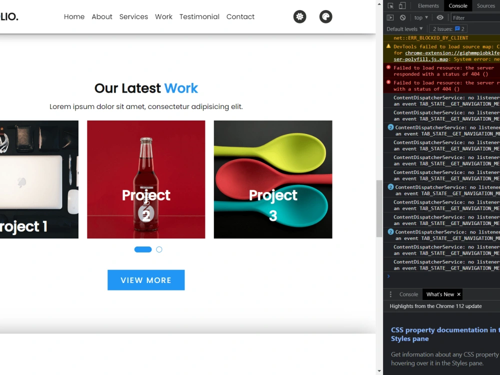The height and width of the screenshot is (375, 500).
Task: Switch to the Elements tab
Action: pyautogui.click(x=428, y=5)
